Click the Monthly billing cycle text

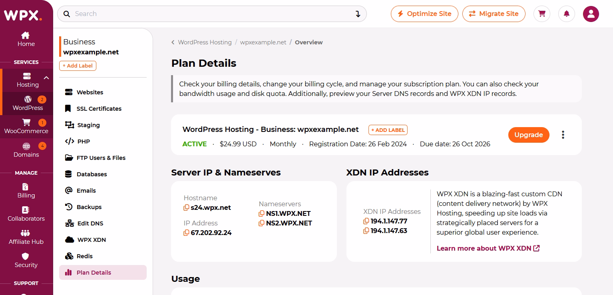click(x=283, y=144)
